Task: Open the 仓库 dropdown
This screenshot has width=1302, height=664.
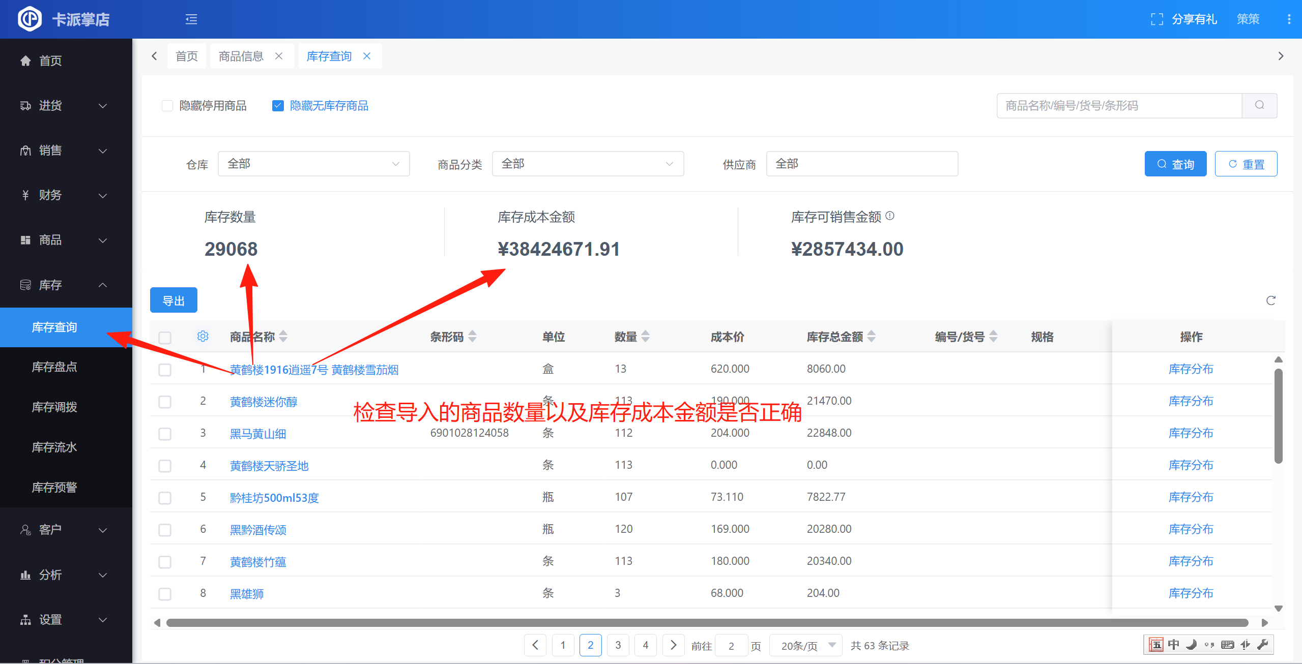Action: point(313,164)
